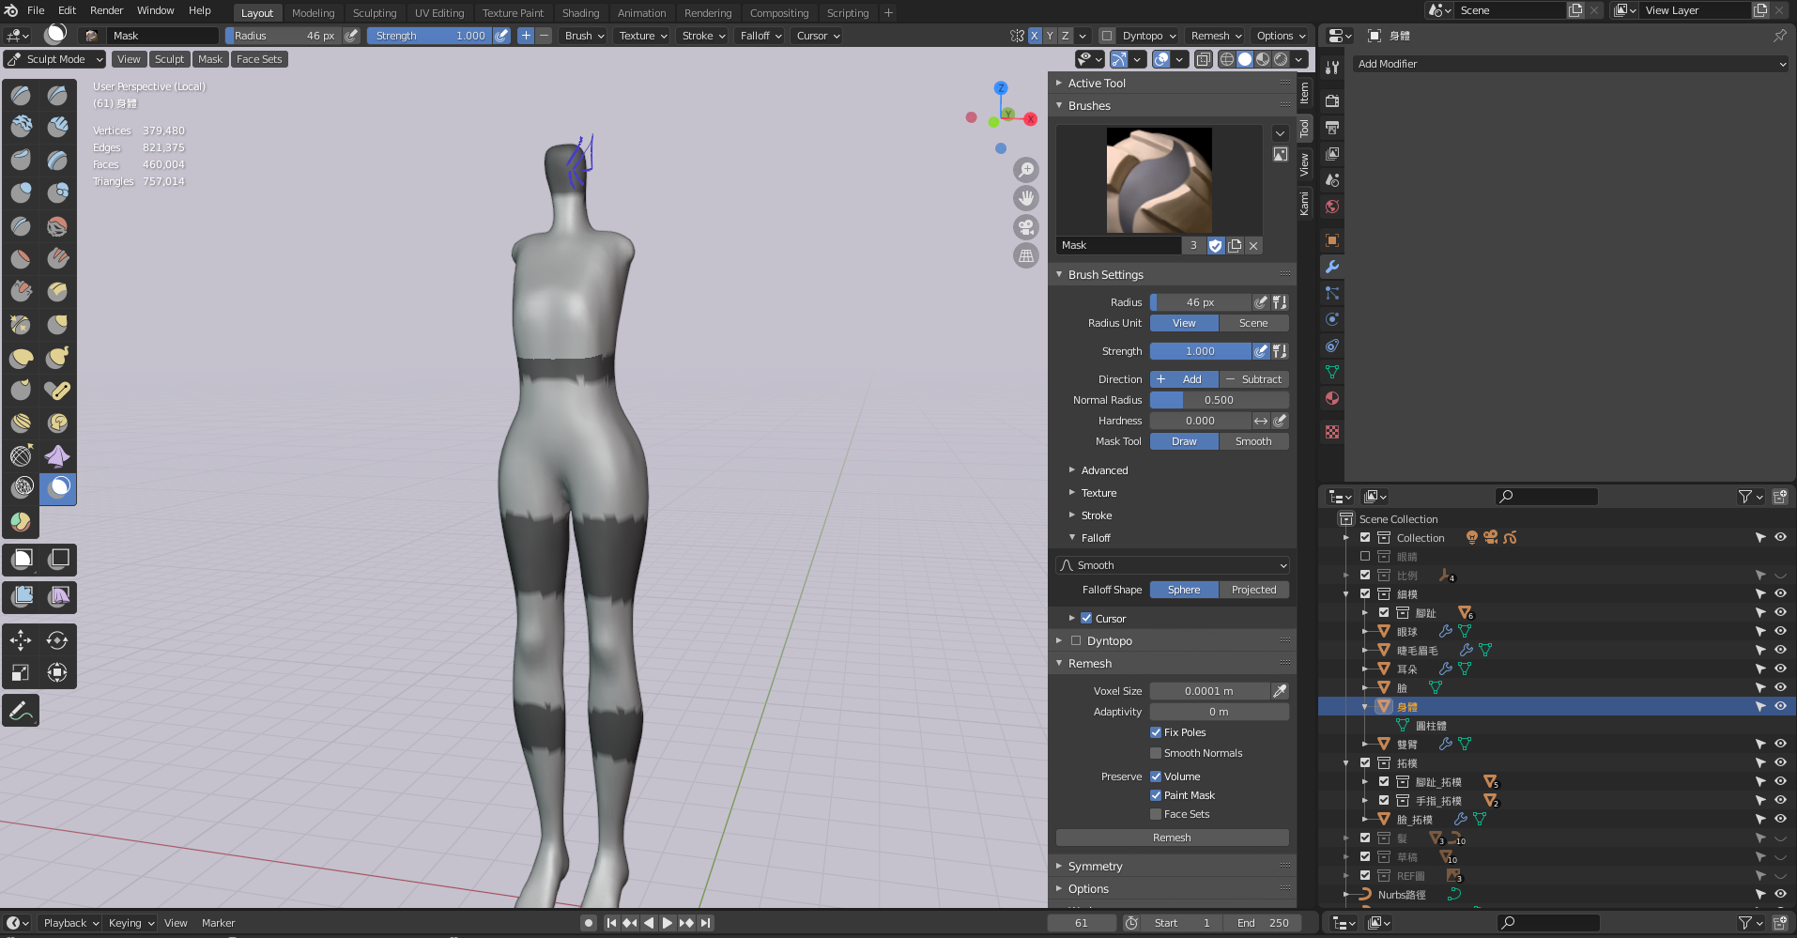Screen dimensions: 1797x938
Task: Open the Face Sets menu
Action: 259,59
